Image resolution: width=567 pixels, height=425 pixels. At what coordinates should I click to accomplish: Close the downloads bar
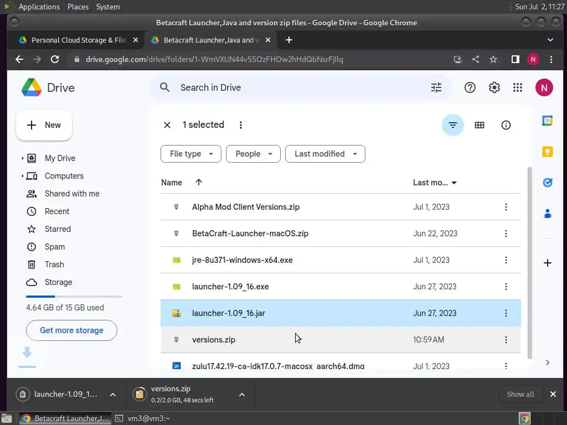[x=553, y=394]
